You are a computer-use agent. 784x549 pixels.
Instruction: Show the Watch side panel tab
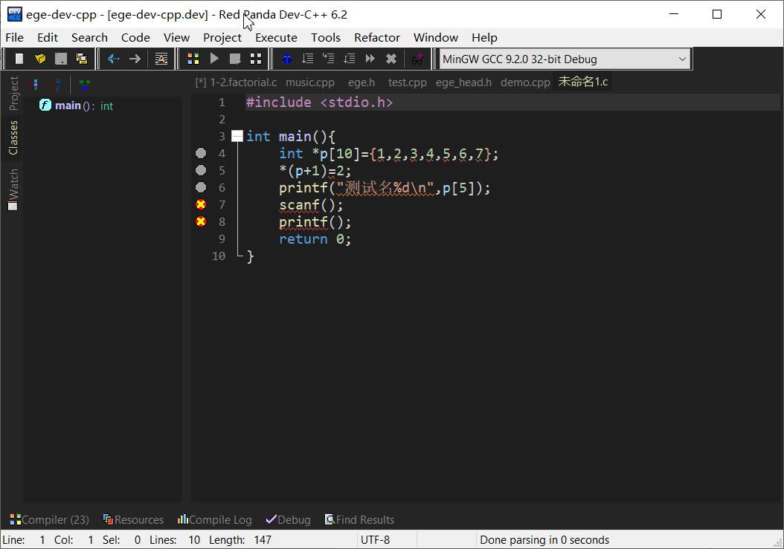[13, 189]
